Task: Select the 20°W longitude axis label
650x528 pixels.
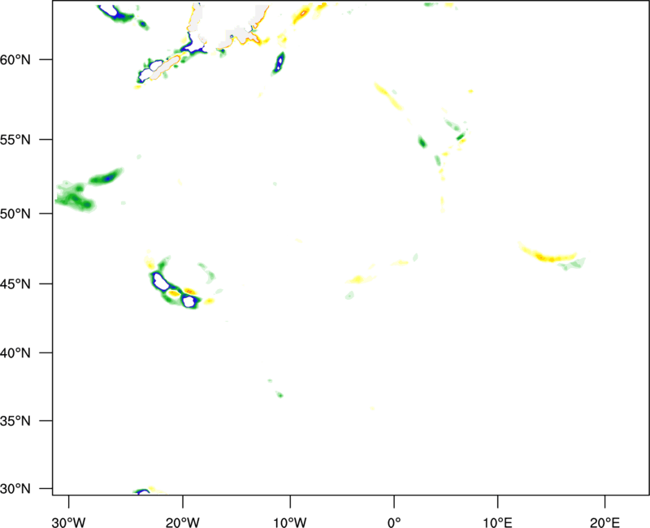Action: 182,522
